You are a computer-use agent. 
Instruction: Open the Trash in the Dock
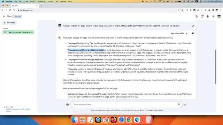pos(148,119)
